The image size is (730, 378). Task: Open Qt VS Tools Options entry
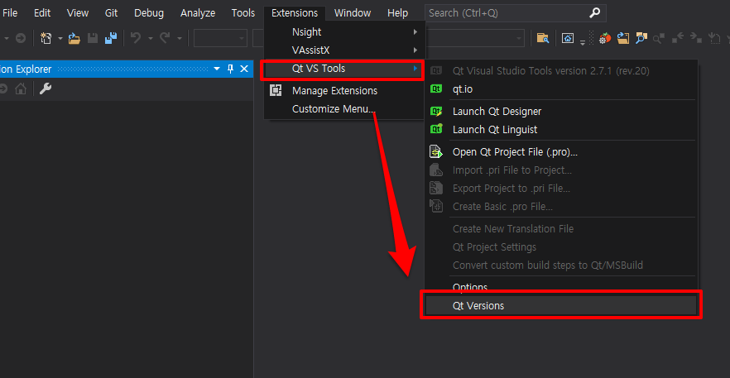[x=561, y=286]
